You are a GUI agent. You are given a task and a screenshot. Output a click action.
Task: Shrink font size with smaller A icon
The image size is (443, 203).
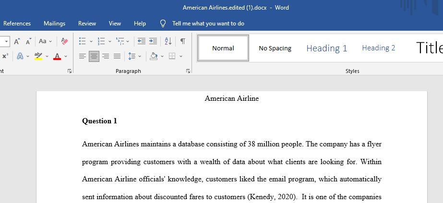tap(28, 41)
